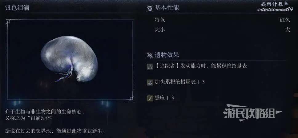Click the ornate bottom-right frame corner decoration
Viewport: 298px width, 138px height.
pos(131,98)
